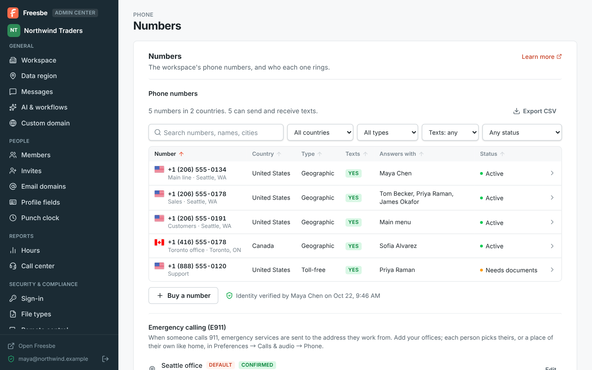This screenshot has width=592, height=370.
Task: Click the Open Freesbe external-link icon
Action: point(11,346)
